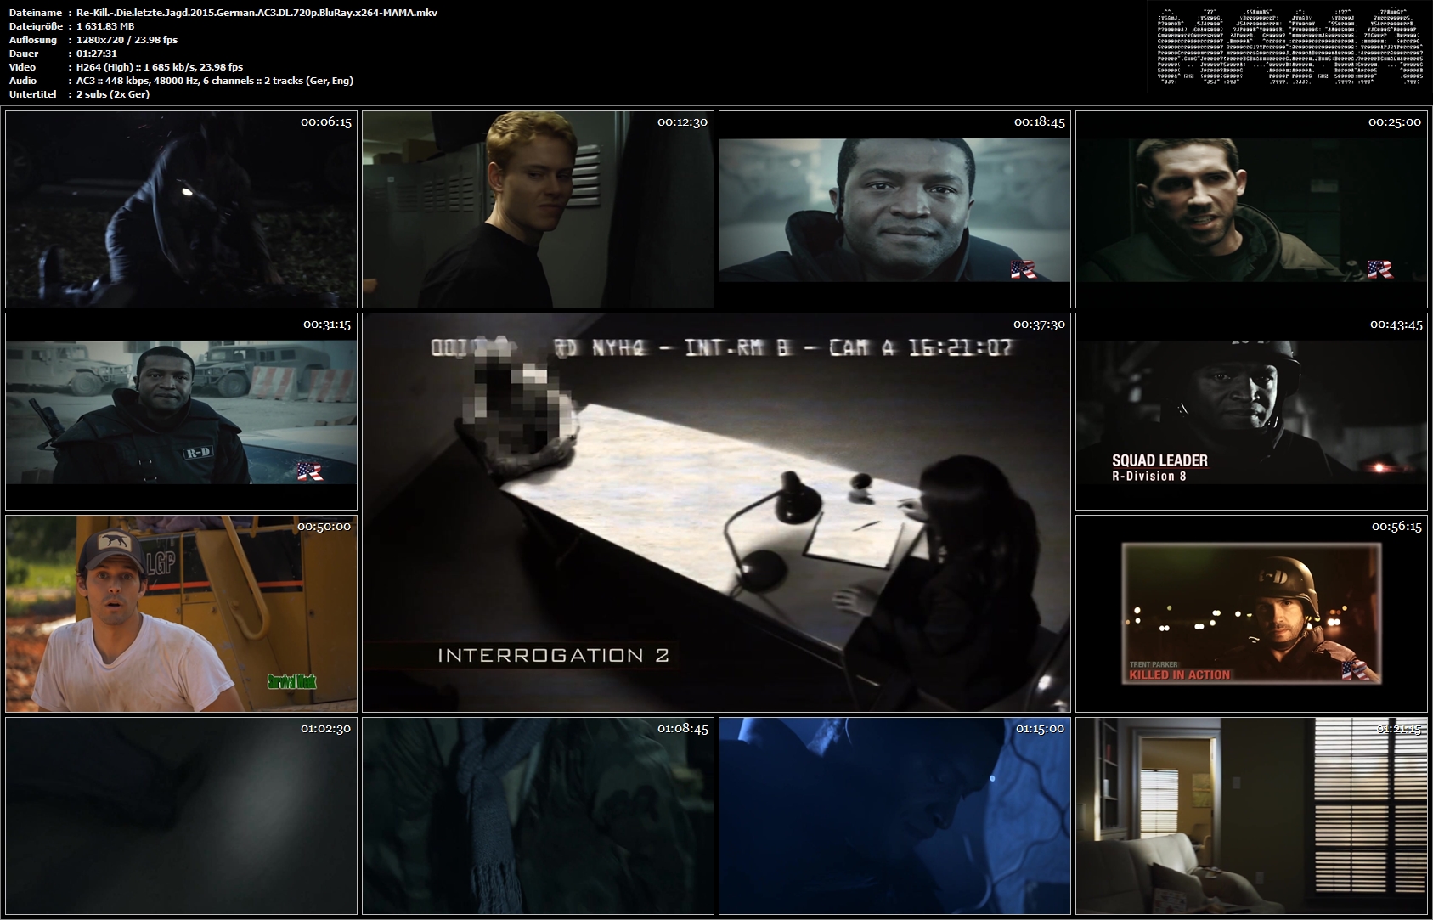
Task: Click the R-Division 8 subtitle text
Action: [1149, 477]
